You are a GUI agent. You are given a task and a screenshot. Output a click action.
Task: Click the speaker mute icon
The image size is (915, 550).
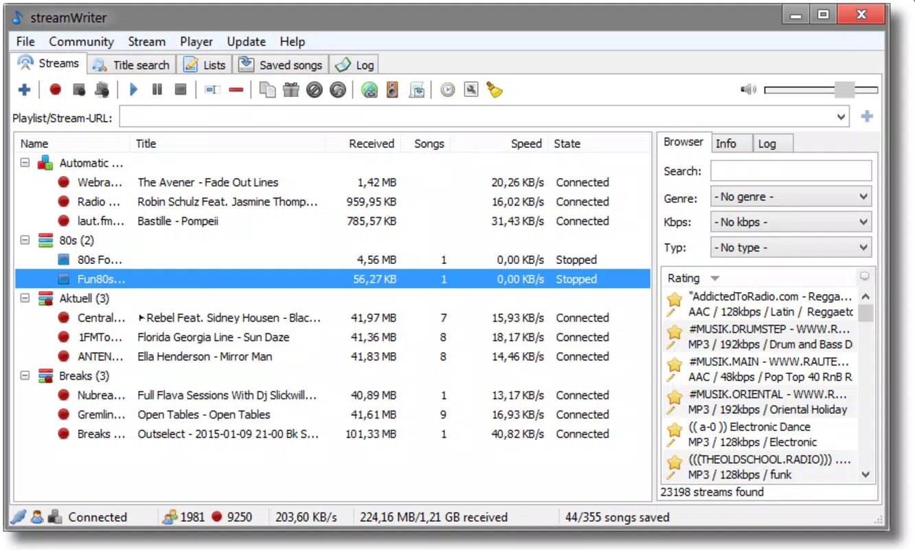click(748, 89)
